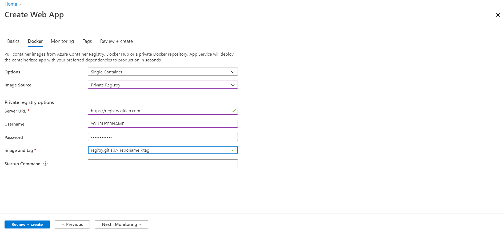504x233 pixels.
Task: Expand the Image Source Private Registry dropdown
Action: pyautogui.click(x=163, y=85)
